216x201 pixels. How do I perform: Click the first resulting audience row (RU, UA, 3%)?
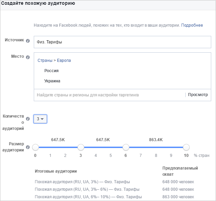[82, 182]
